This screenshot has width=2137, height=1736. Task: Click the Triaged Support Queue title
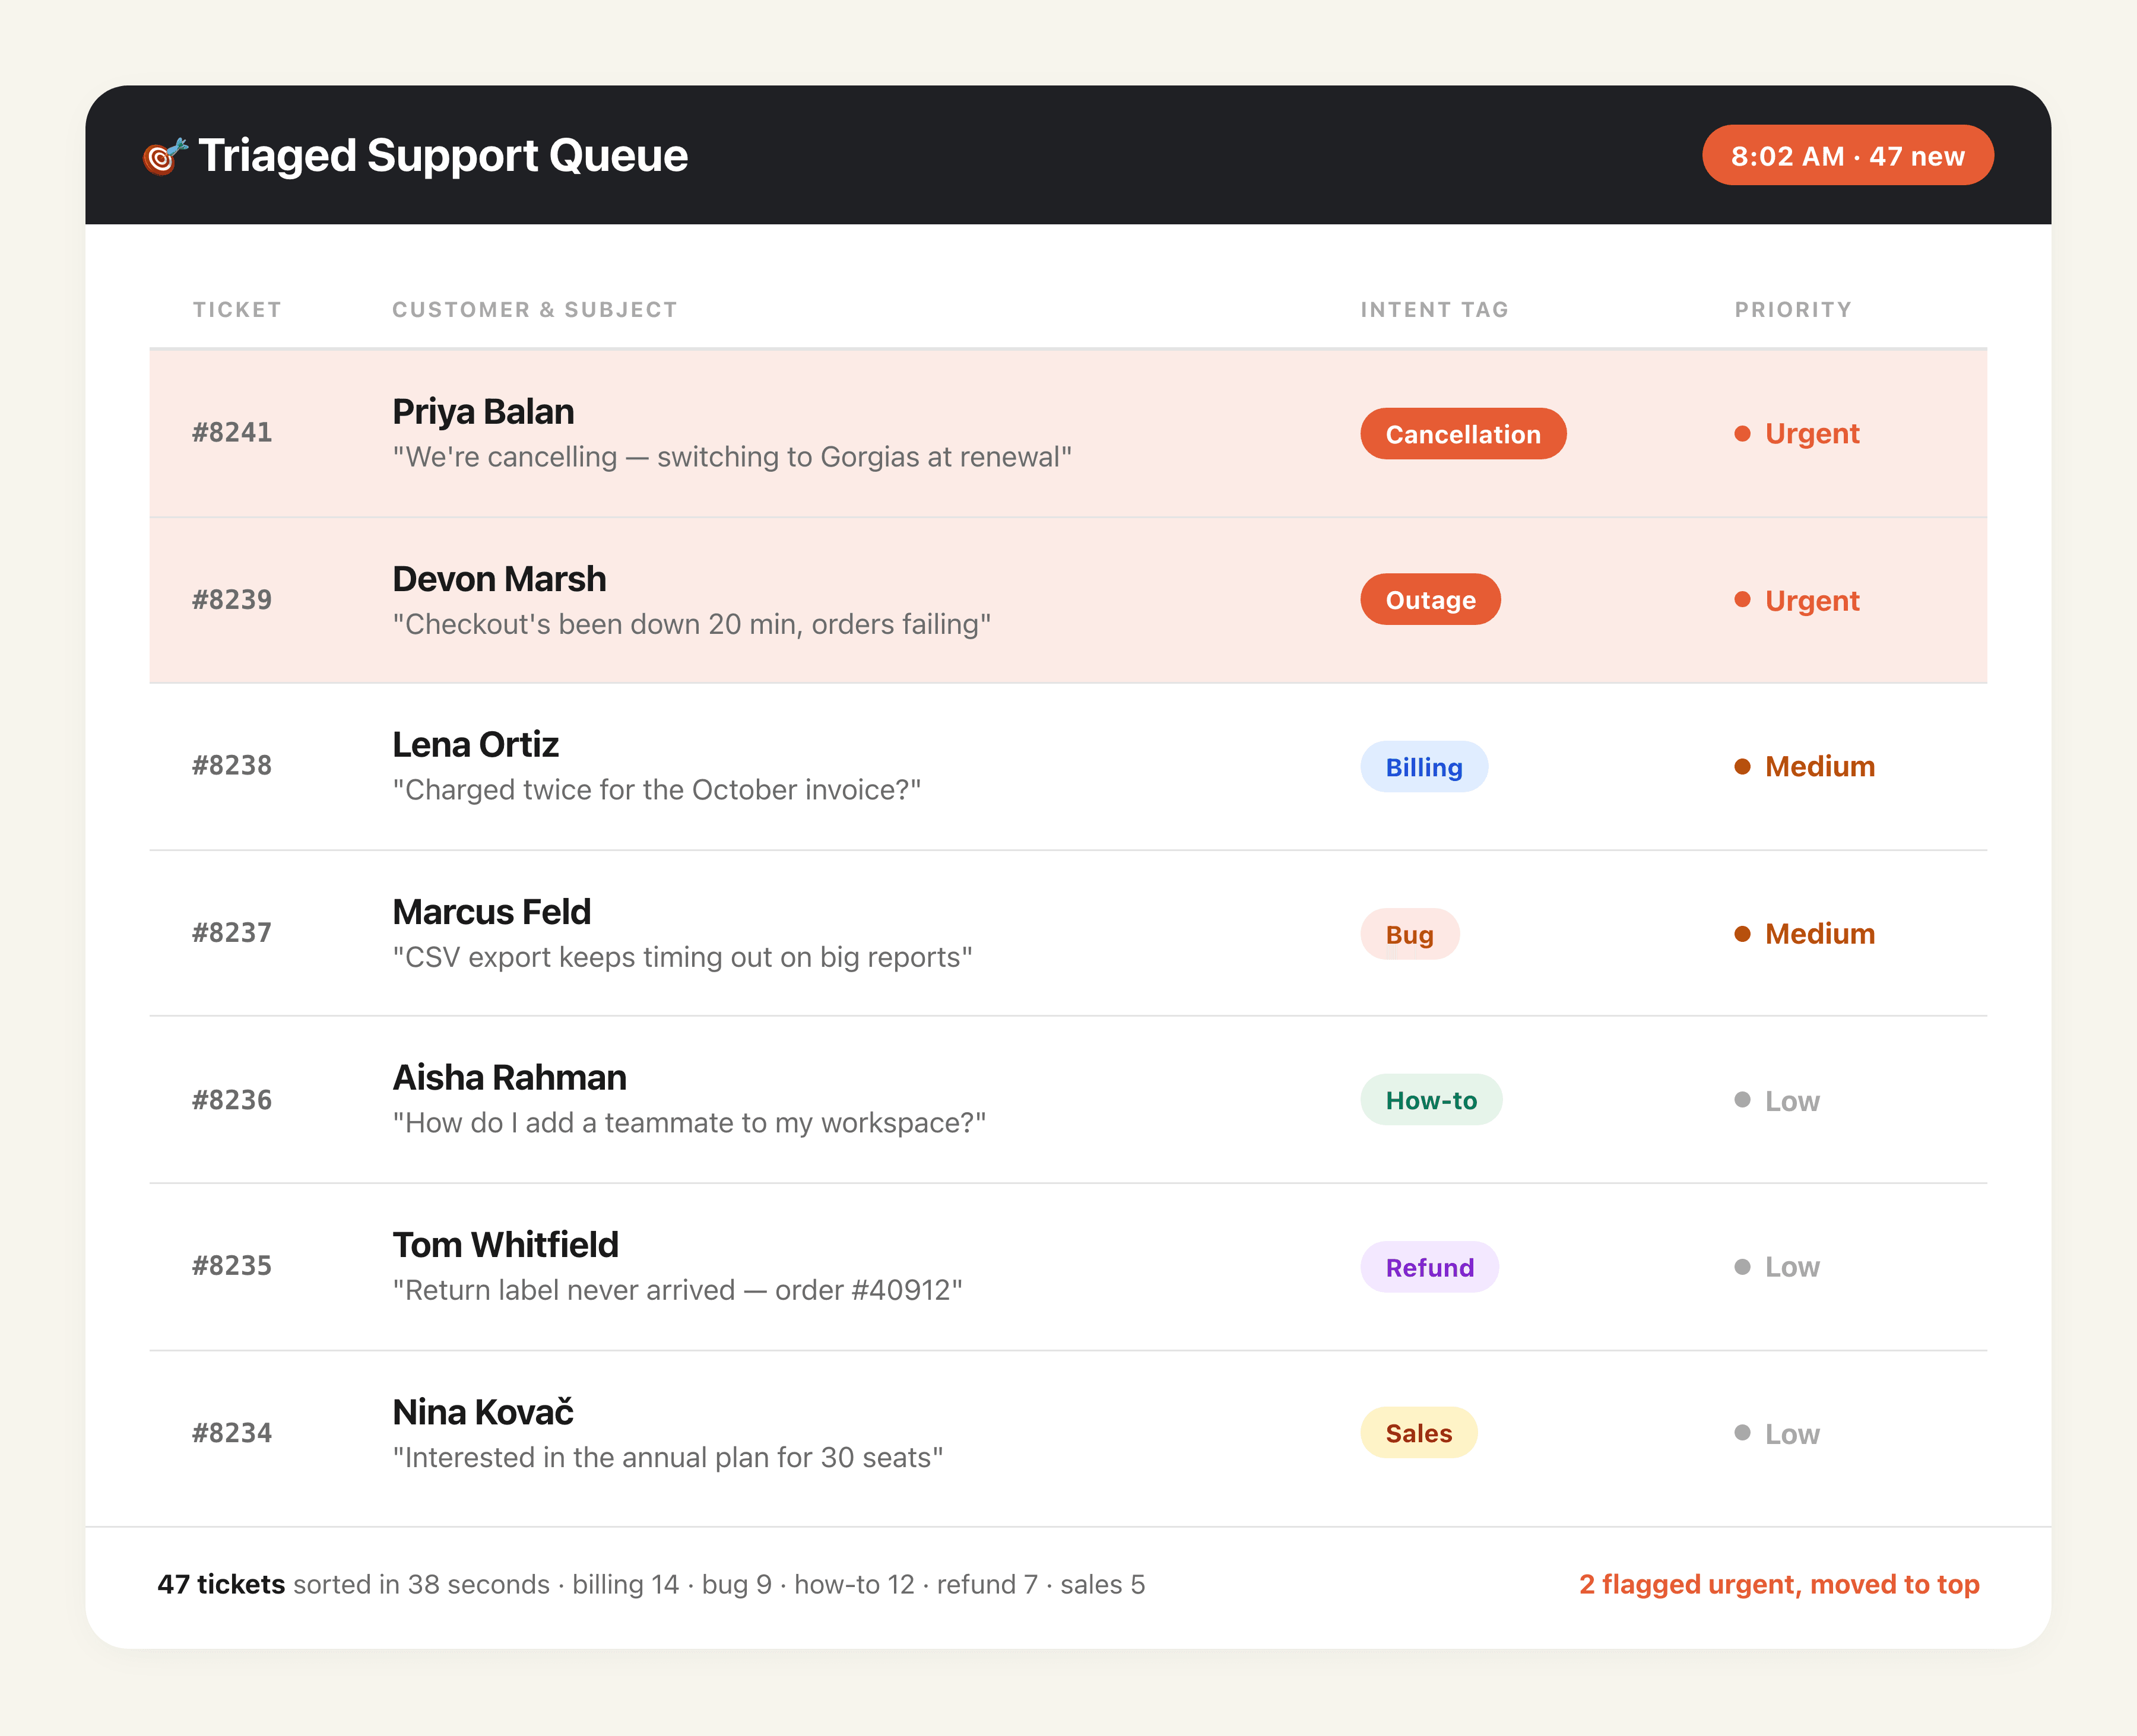pyautogui.click(x=443, y=156)
